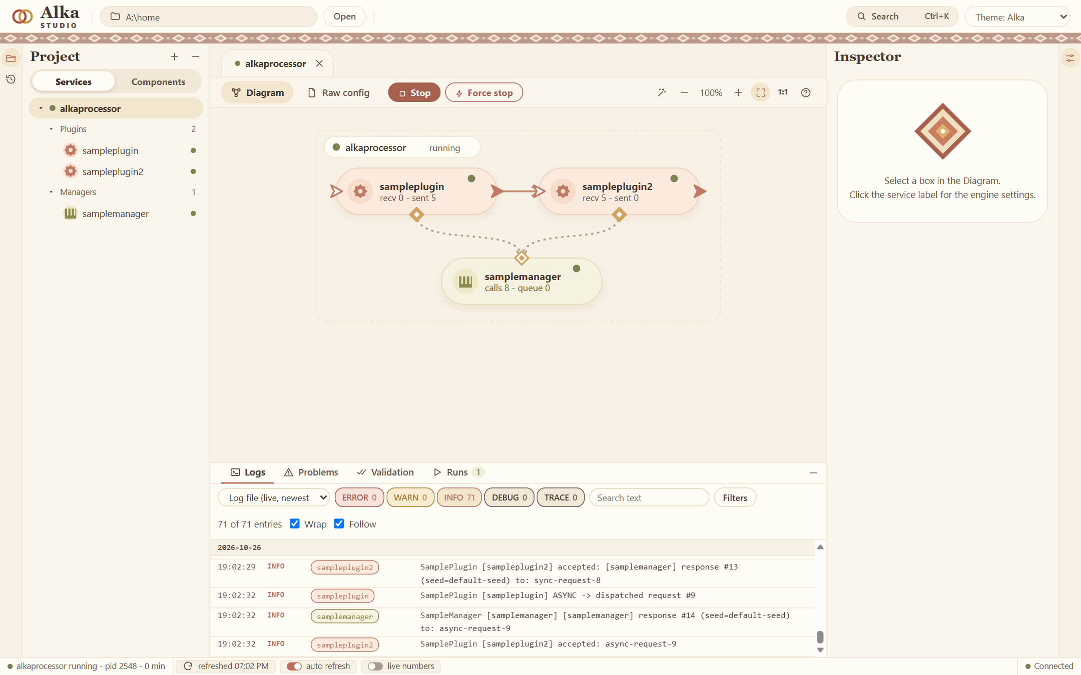
Task: Click the add plus icon in Project panel
Action: click(x=174, y=57)
